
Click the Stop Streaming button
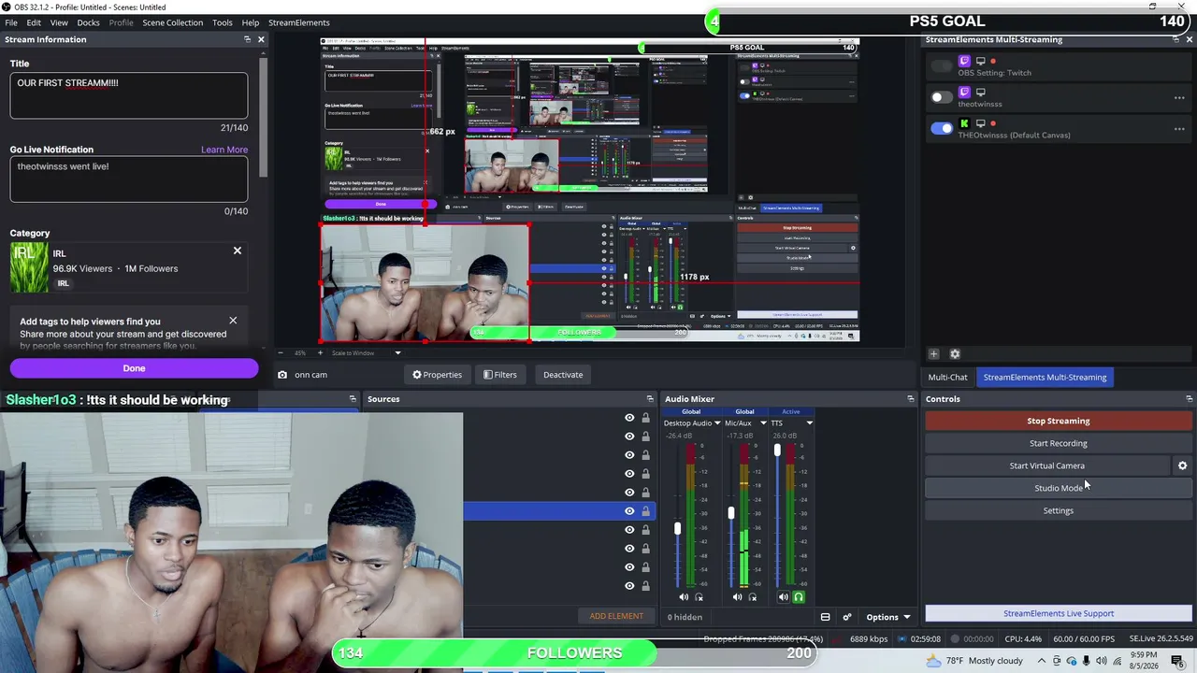click(x=1059, y=421)
